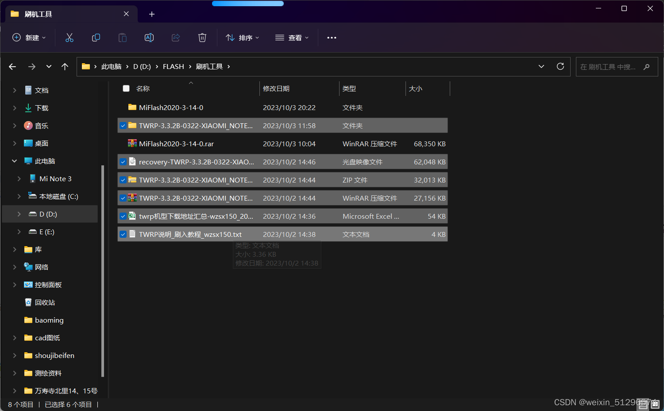Select the 测绘资料 folder in sidebar
Screen dimensions: 664x411
[48, 373]
